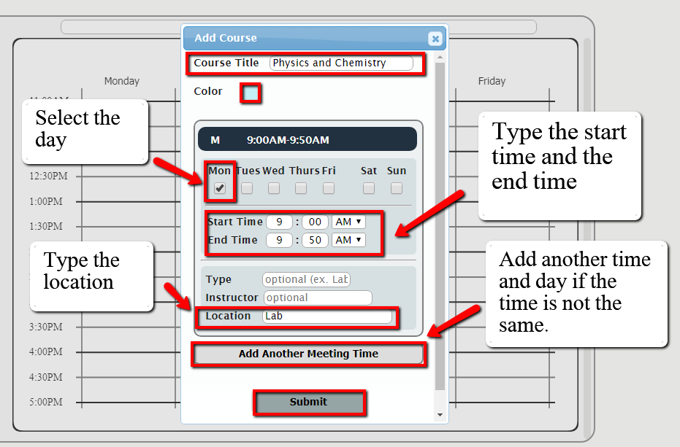Viewport: 680px width, 447px height.
Task: Click the Course Title text field
Action: [340, 63]
